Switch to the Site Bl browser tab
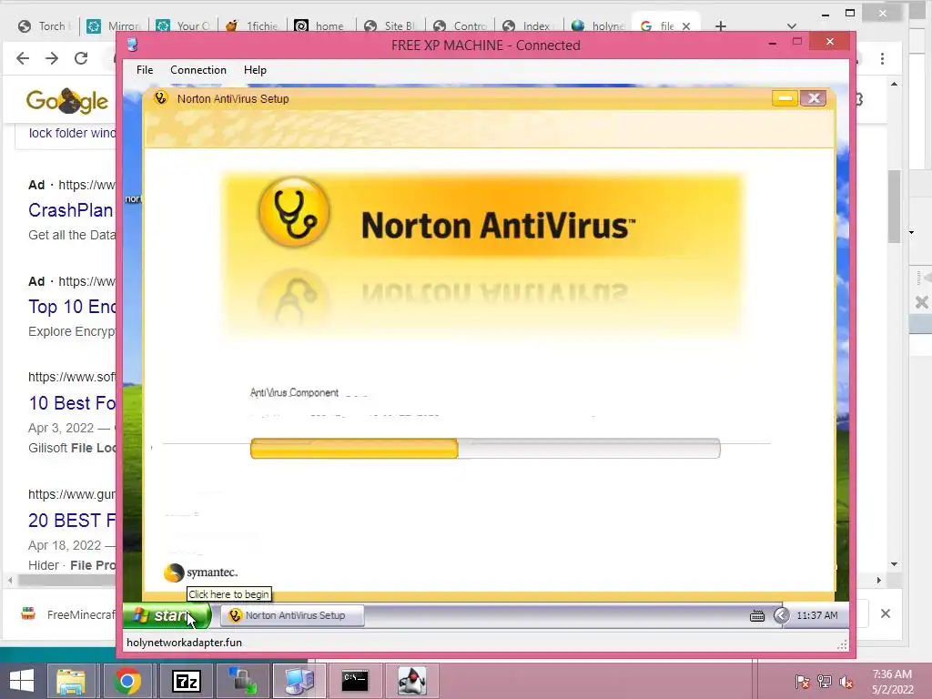The image size is (932, 699). (391, 26)
